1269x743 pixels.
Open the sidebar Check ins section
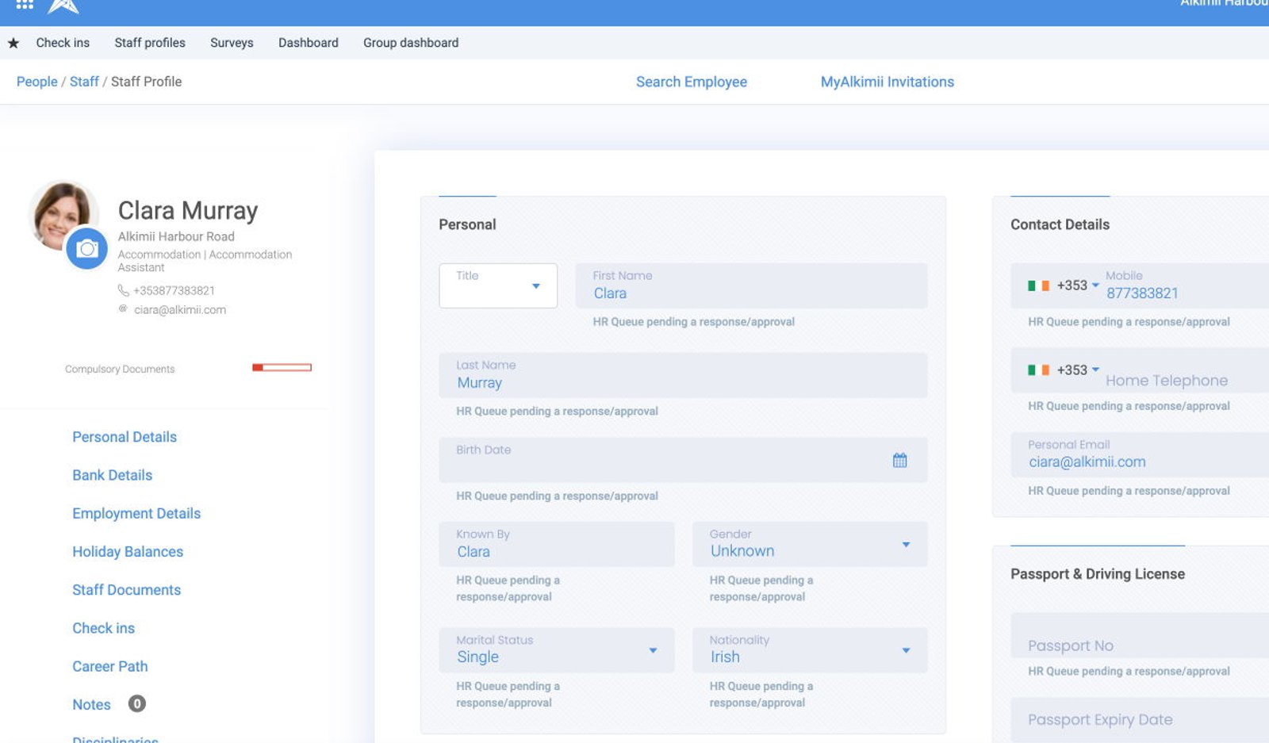pos(104,628)
